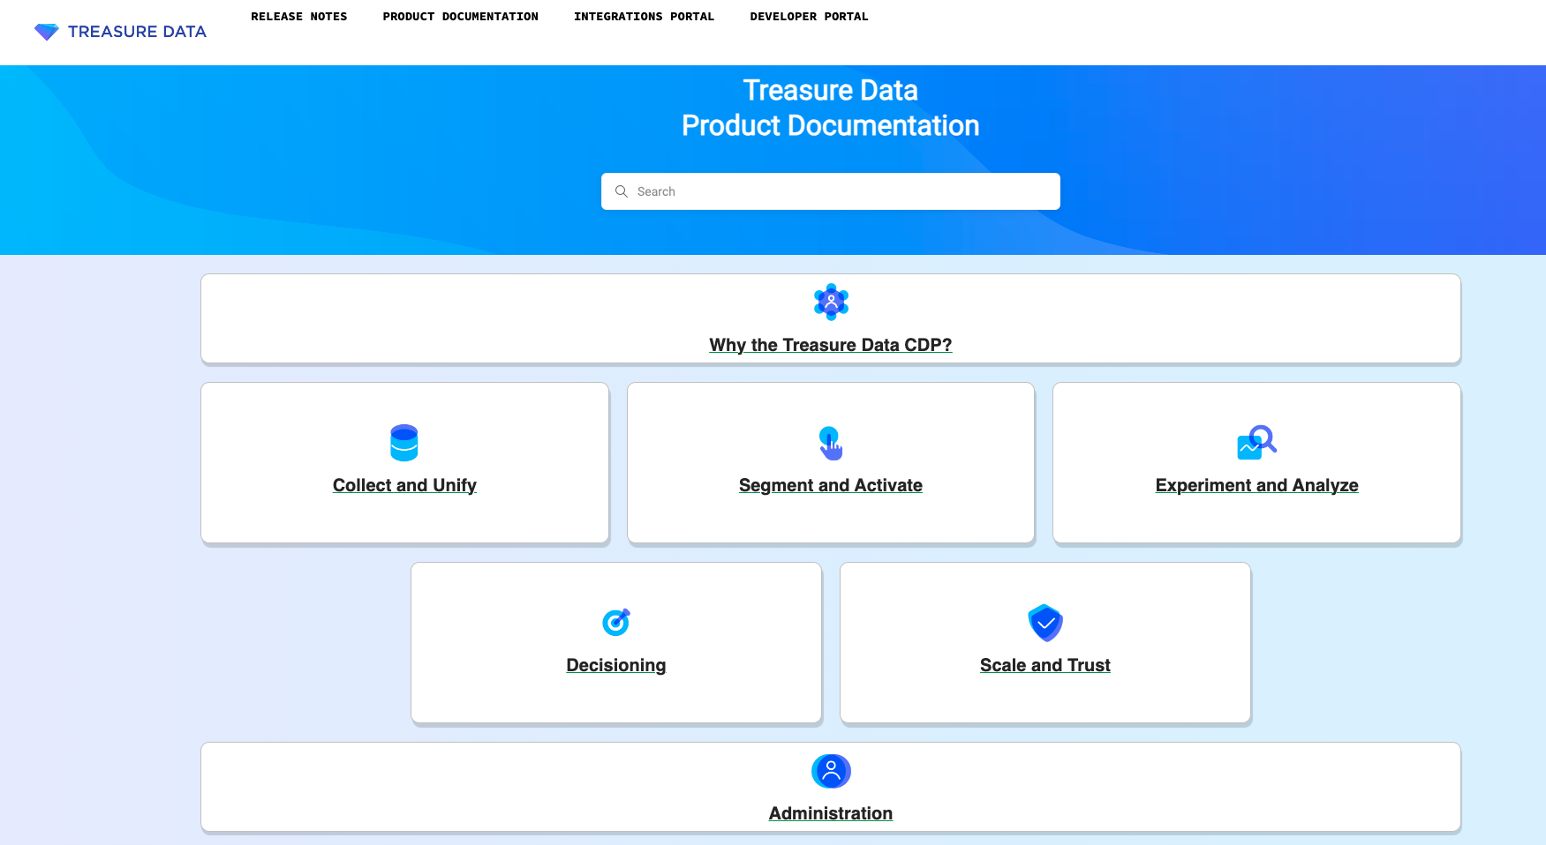1546x845 pixels.
Task: Click the Decisioning target icon
Action: click(615, 622)
